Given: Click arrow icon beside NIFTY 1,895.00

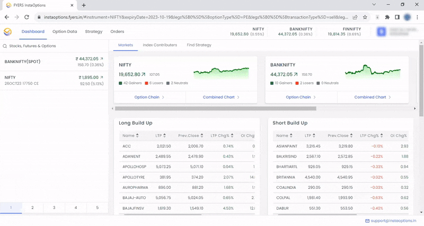Looking at the screenshot, I should [x=102, y=77].
